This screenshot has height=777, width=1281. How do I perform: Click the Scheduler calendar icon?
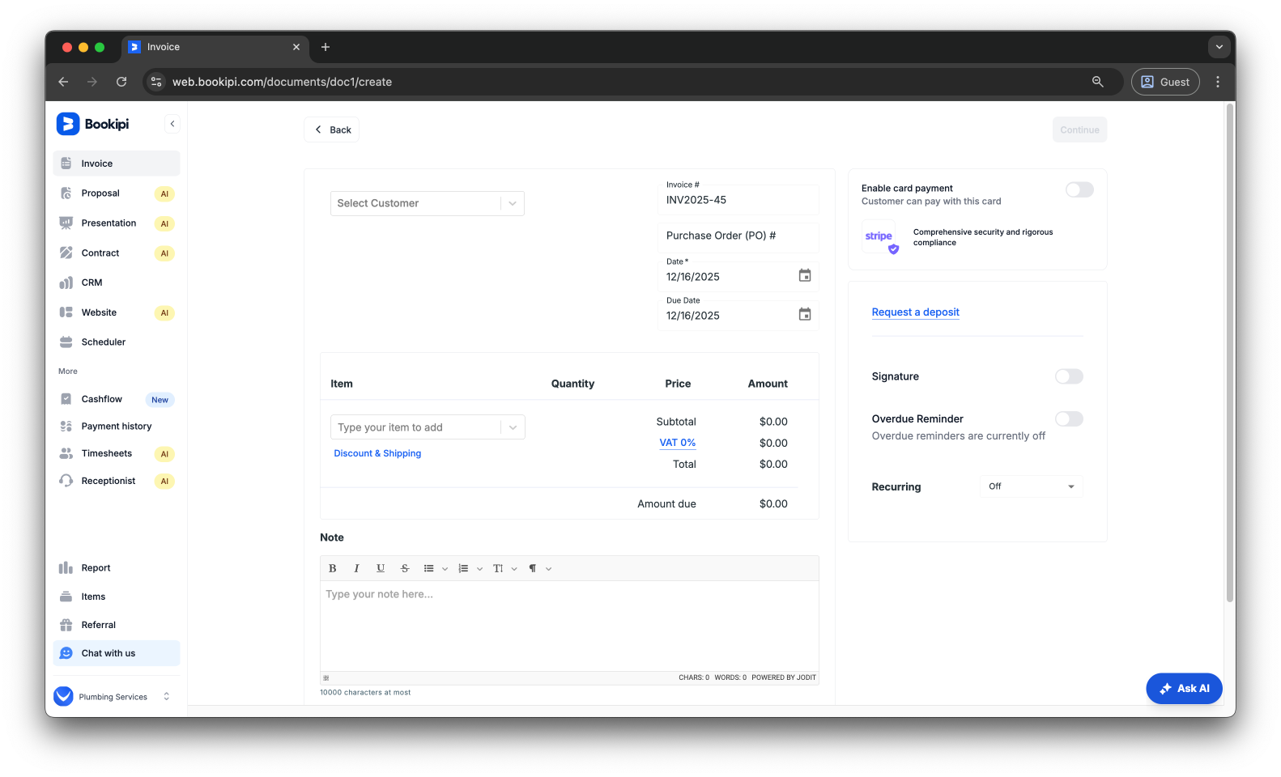[66, 342]
